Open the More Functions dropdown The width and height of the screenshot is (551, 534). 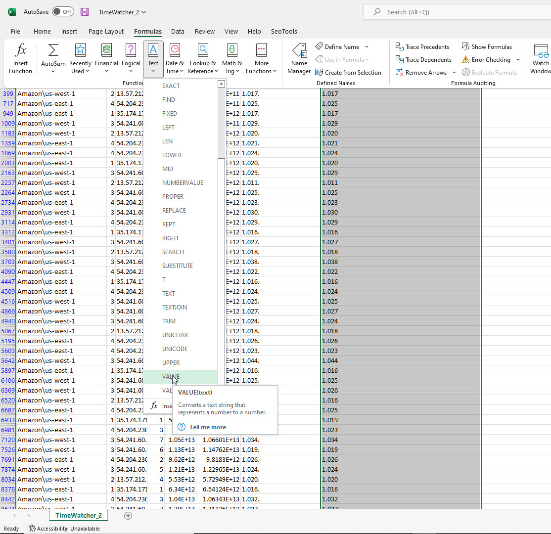point(262,58)
